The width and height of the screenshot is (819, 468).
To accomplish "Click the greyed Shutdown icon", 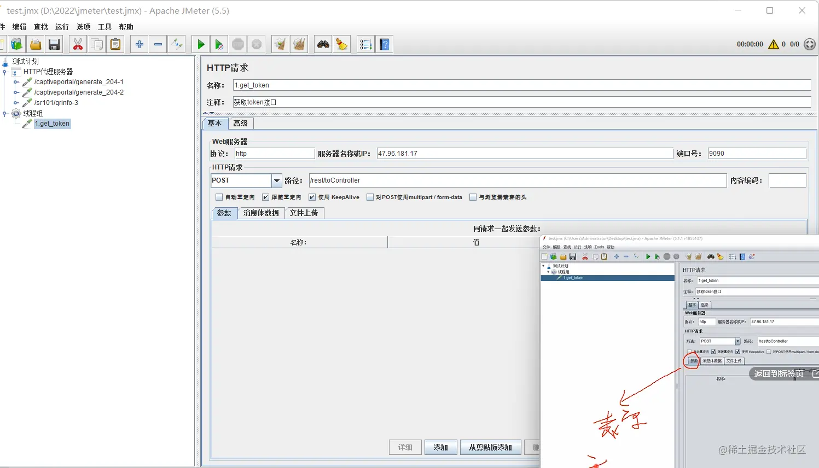I will coord(257,44).
